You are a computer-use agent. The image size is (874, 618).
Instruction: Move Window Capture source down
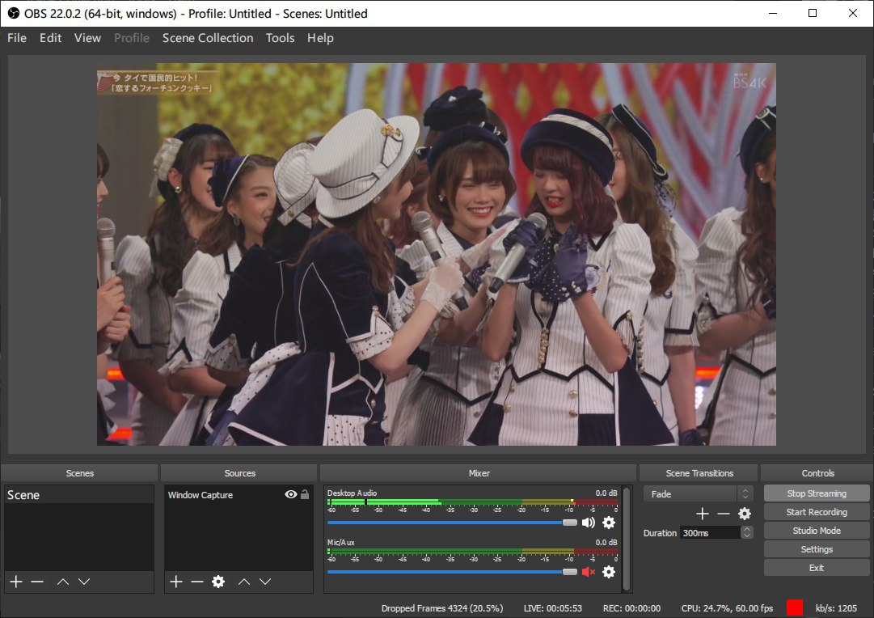(x=265, y=582)
